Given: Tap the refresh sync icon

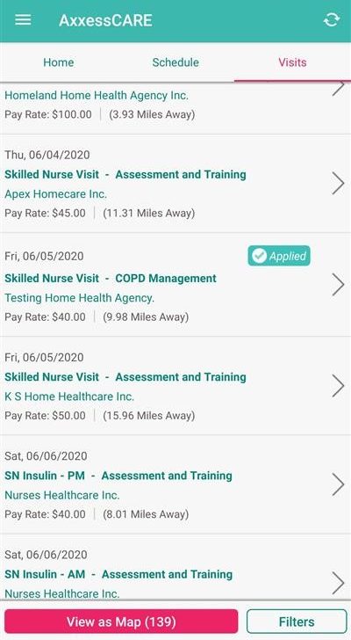Looking at the screenshot, I should [x=332, y=19].
